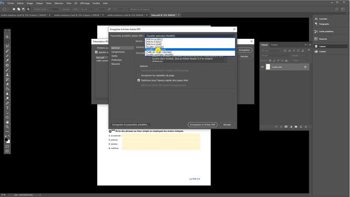Select Protection category in PDF dialog

pos(116,60)
